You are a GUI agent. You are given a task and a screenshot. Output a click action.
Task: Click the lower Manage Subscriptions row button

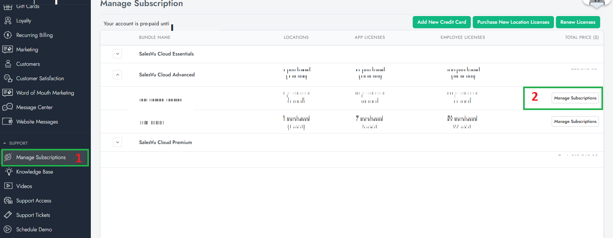point(575,122)
